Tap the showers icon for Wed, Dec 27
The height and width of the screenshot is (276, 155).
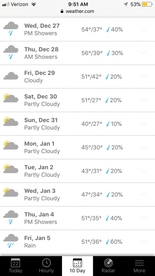tap(11, 28)
